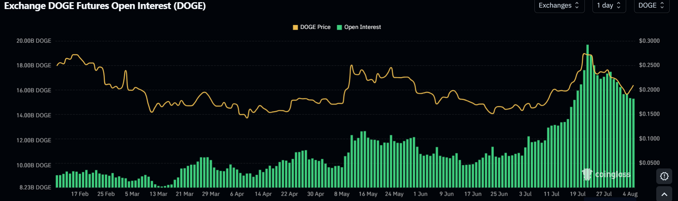This screenshot has height=201, width=678.
Task: Click the green Open Interest color swatch
Action: pyautogui.click(x=339, y=27)
